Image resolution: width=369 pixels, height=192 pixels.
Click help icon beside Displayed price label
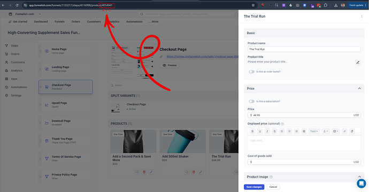pos(282,124)
